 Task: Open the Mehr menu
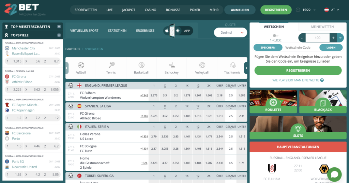click(x=214, y=10)
